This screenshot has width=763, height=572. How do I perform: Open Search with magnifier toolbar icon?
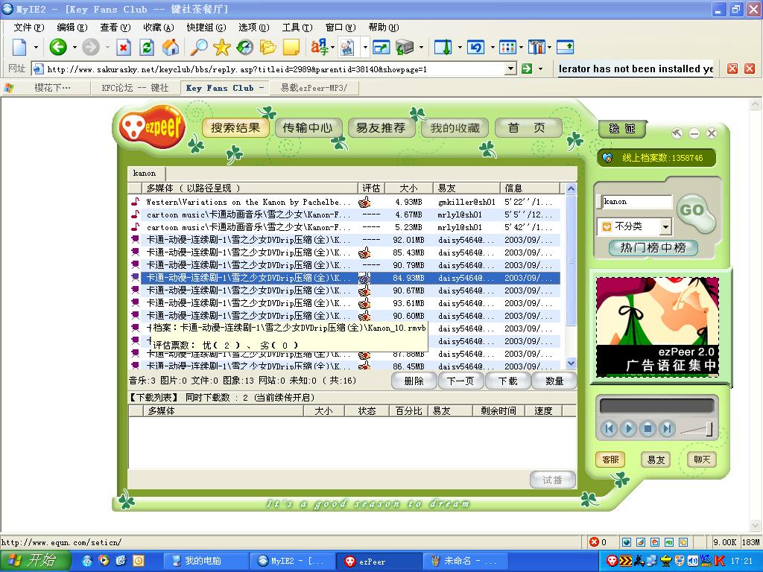(198, 47)
